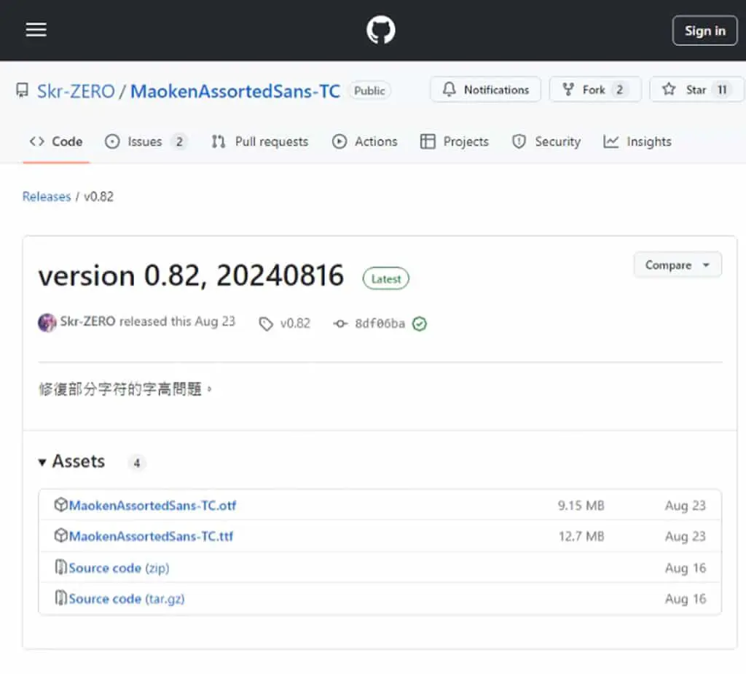Download Source code (tar.gz)

(x=127, y=599)
